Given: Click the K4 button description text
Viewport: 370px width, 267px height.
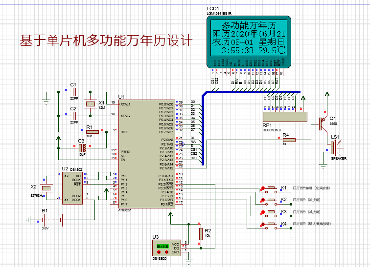Looking at the screenshot, I should click(x=312, y=224).
